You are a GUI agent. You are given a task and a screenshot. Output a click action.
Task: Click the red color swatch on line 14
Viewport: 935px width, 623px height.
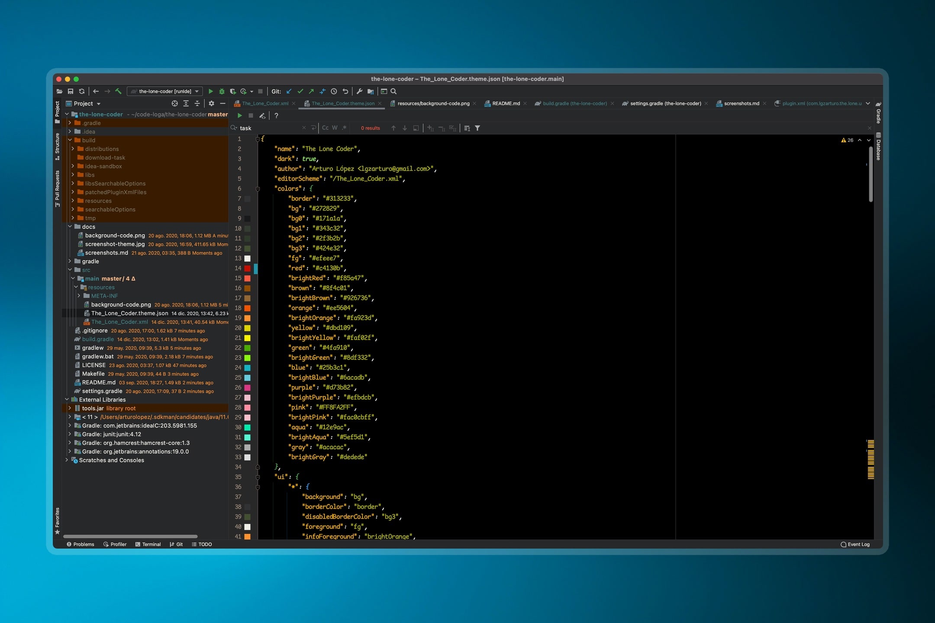pyautogui.click(x=248, y=268)
